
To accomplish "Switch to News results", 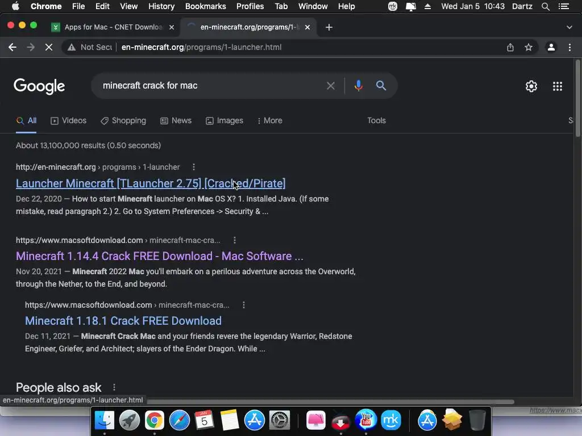I will pos(176,120).
